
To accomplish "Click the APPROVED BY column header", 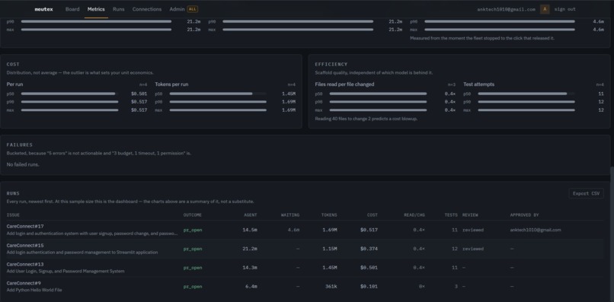I will (524, 215).
